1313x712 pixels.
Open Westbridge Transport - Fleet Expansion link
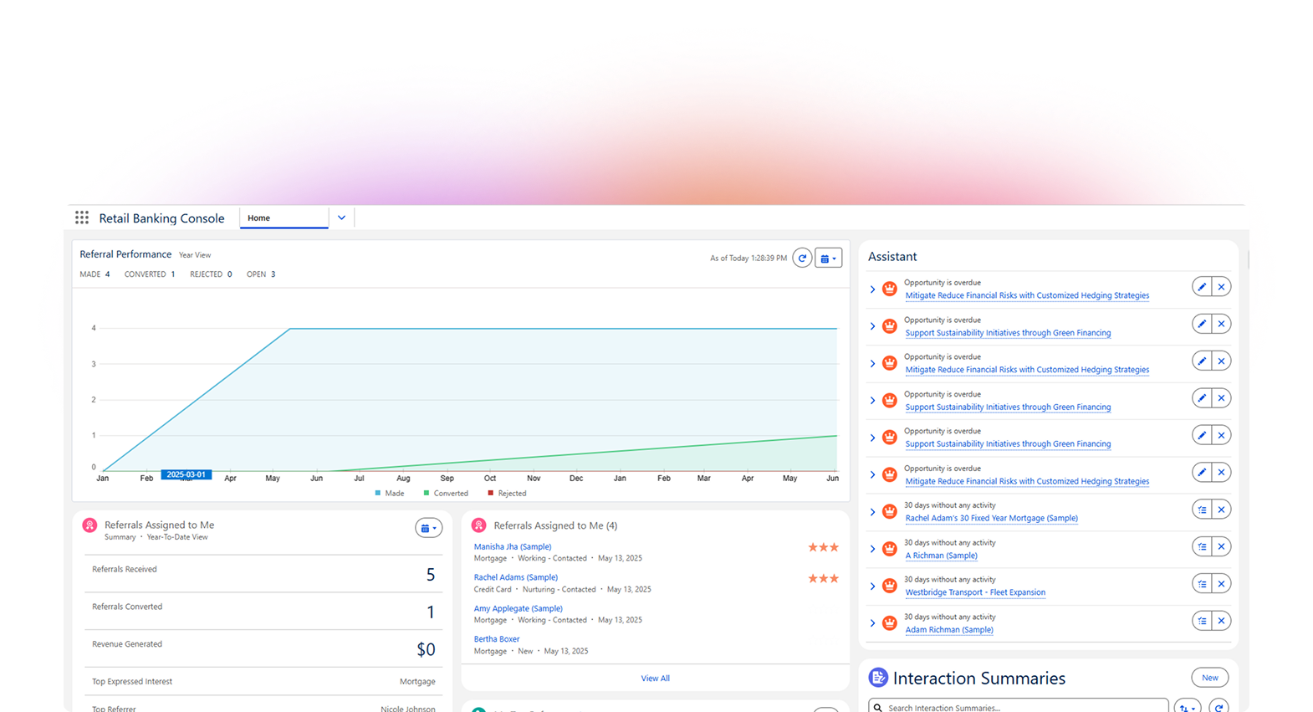tap(975, 592)
